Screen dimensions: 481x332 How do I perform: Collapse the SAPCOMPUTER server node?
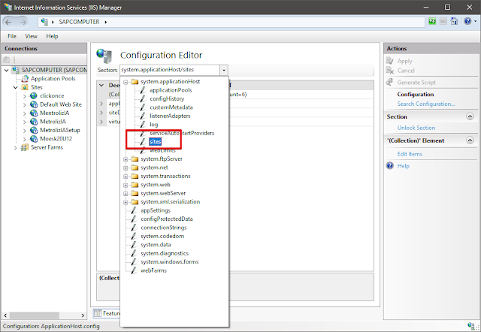click(x=7, y=70)
